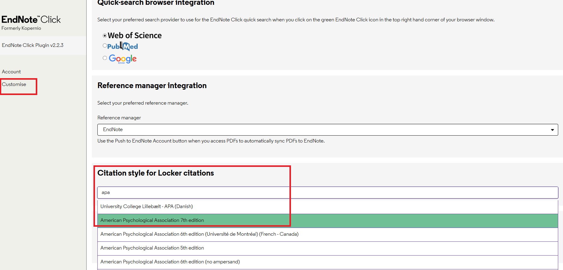Select the PubMed radio button
Screen dimensions: 563x270
coord(105,46)
